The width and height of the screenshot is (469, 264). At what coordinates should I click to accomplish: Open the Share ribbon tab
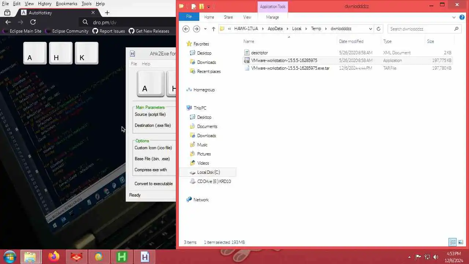coord(228,17)
